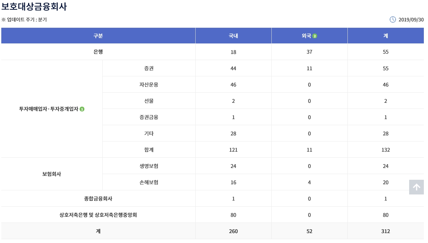Click 외국 value 4 in 손해보험 row

click(x=309, y=182)
